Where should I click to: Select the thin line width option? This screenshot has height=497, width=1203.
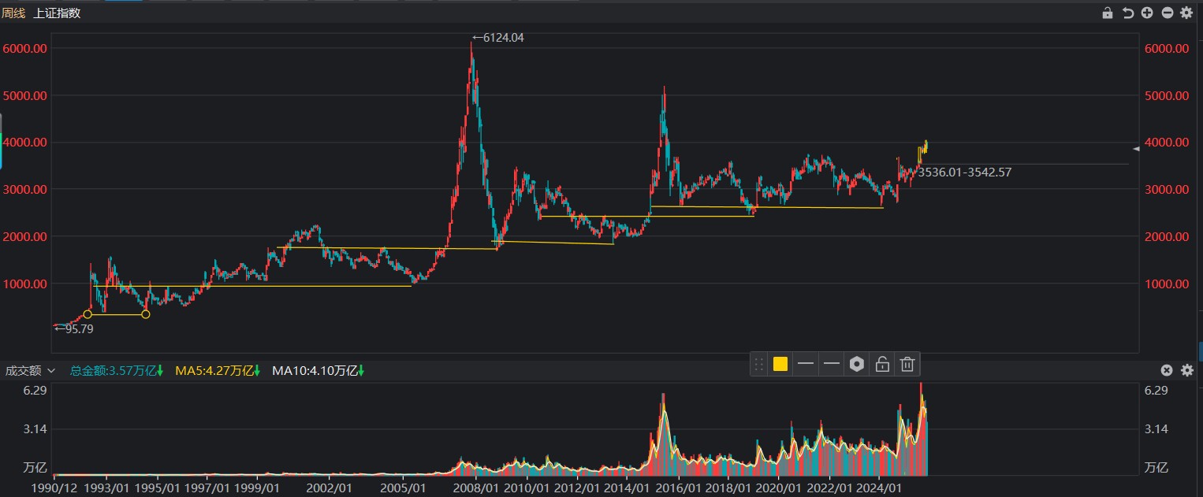point(806,364)
